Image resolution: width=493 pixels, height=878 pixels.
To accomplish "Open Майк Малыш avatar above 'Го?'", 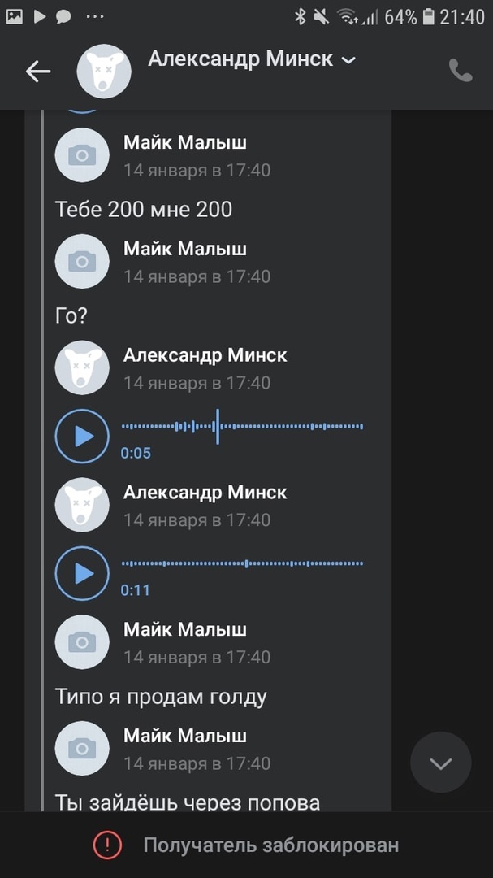I will pos(82,262).
